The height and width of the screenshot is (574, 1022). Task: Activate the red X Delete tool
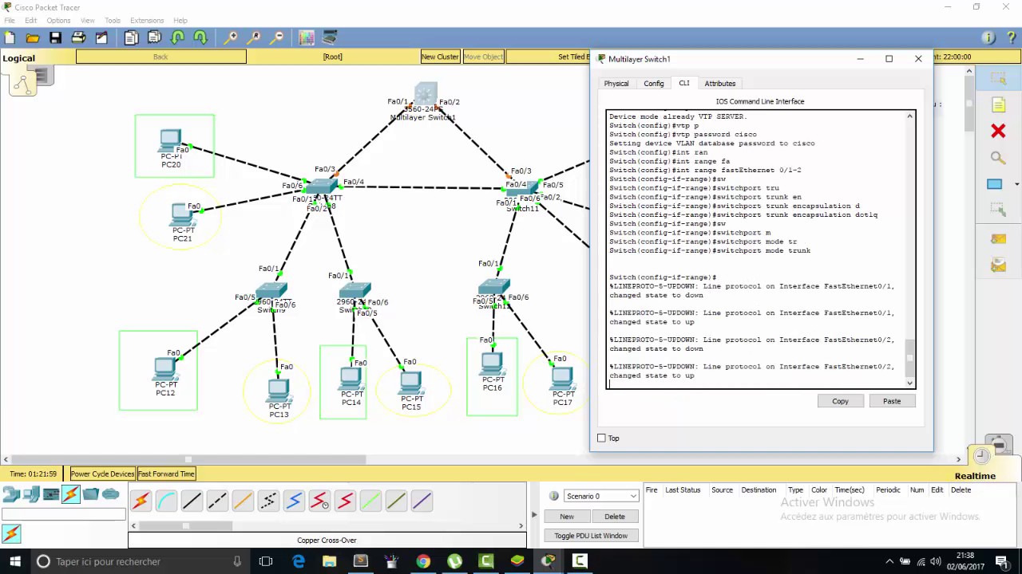(998, 131)
